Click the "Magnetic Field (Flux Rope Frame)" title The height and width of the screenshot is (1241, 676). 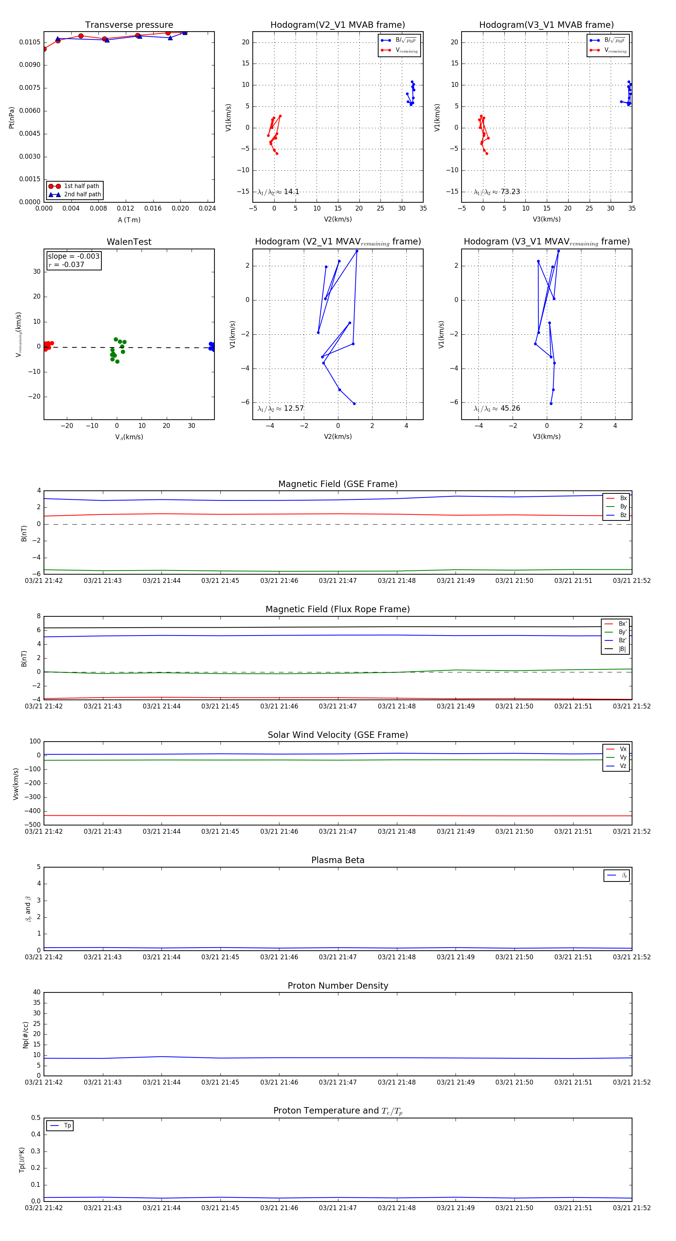(338, 610)
